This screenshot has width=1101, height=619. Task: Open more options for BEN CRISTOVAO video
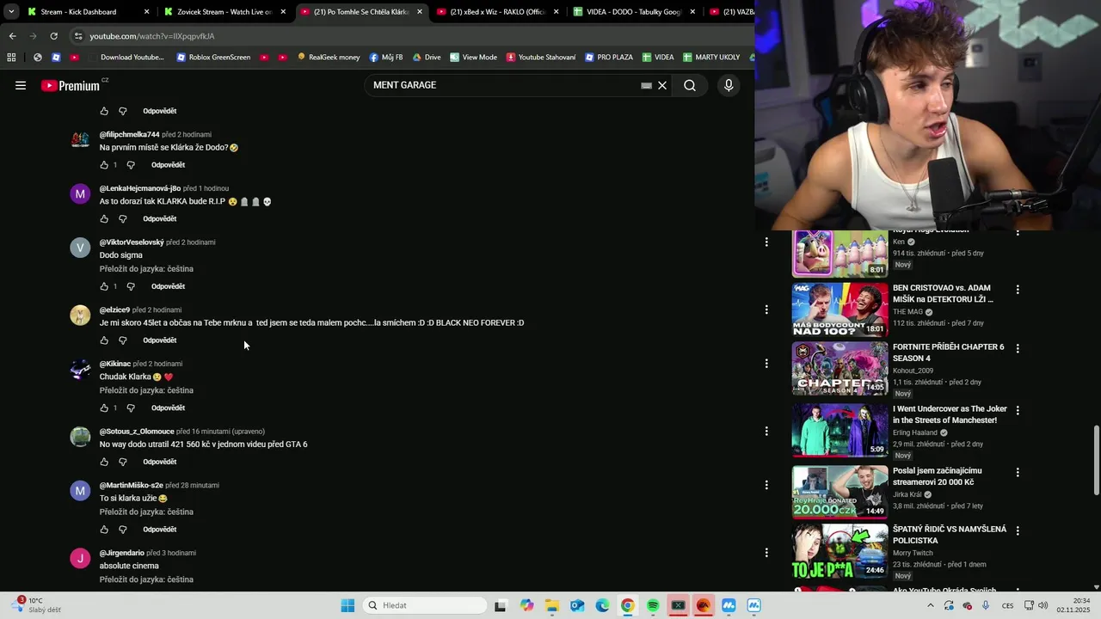[1018, 290]
